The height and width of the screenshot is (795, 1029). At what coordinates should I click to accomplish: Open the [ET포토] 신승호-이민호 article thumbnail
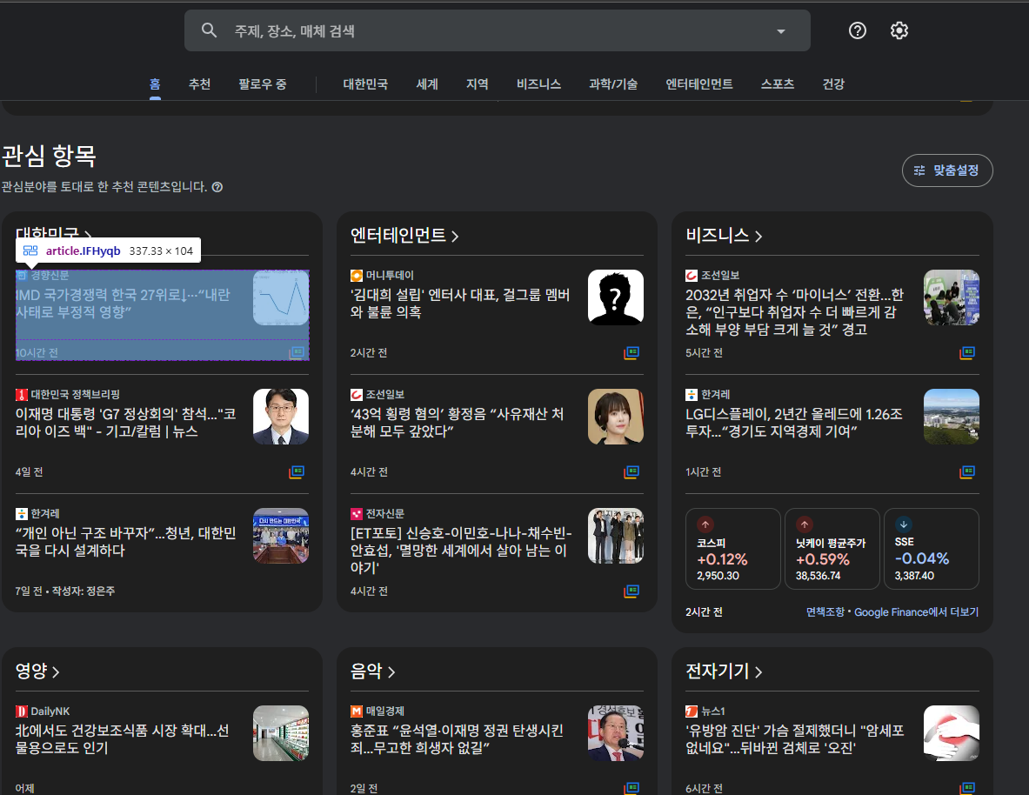click(x=616, y=536)
